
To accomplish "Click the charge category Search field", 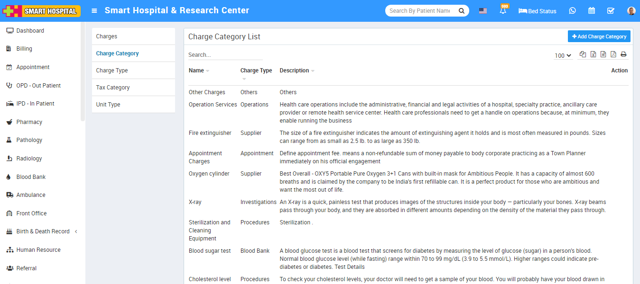I will pyautogui.click(x=225, y=55).
